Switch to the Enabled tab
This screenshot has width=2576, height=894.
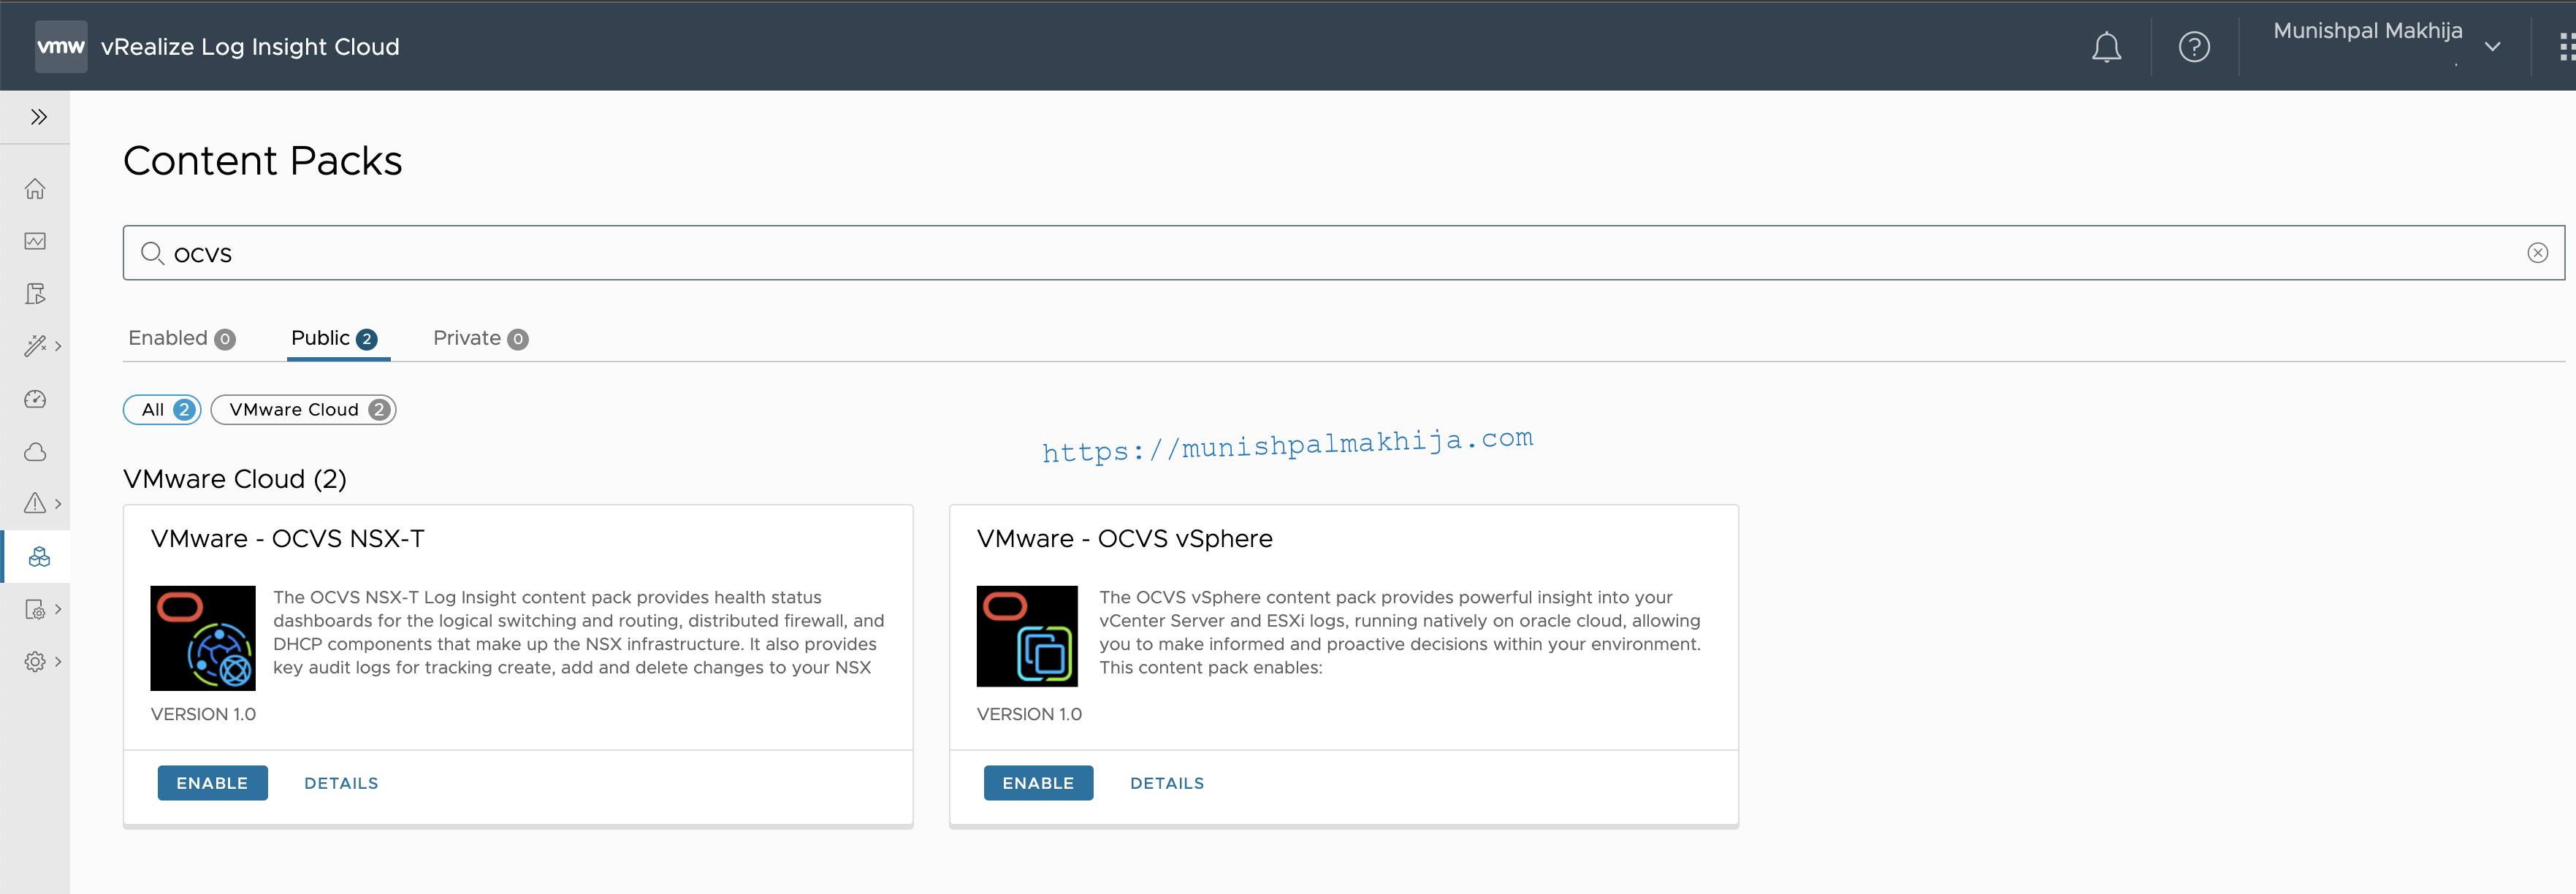pos(182,338)
